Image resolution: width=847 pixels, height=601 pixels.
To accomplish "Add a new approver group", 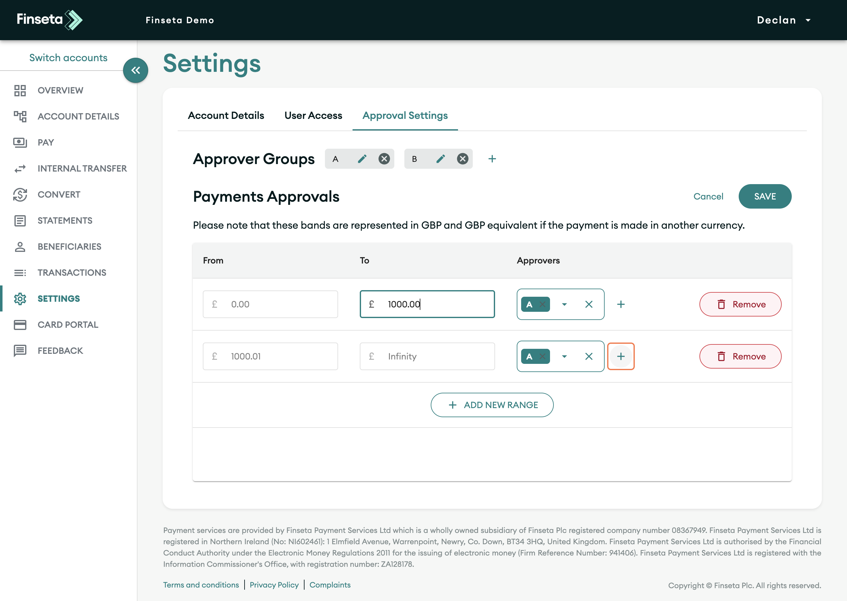I will coord(492,159).
